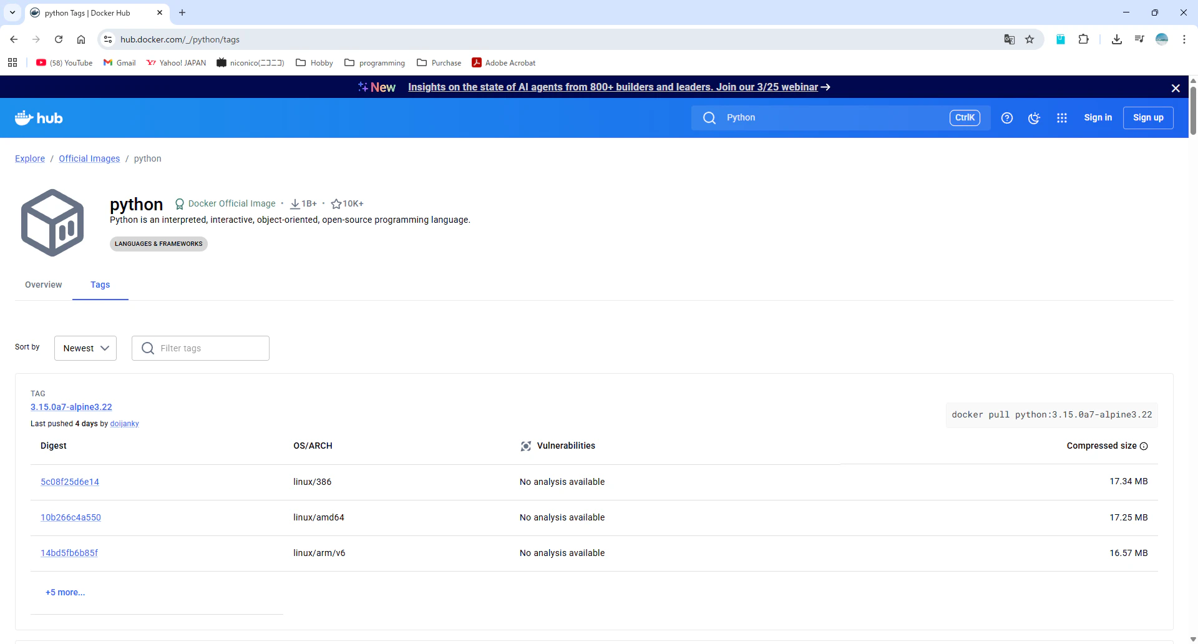The width and height of the screenshot is (1198, 644).
Task: Open Chrome profile avatar
Action: (x=1162, y=39)
